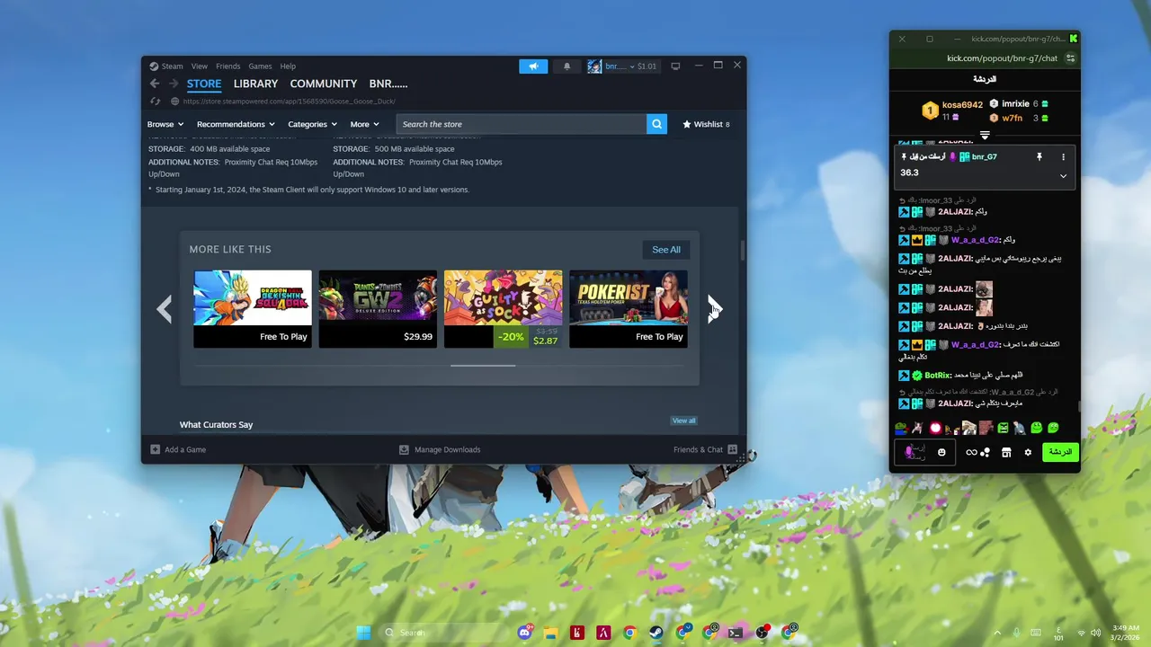
Task: Focus the Search the store field
Action: pyautogui.click(x=522, y=124)
